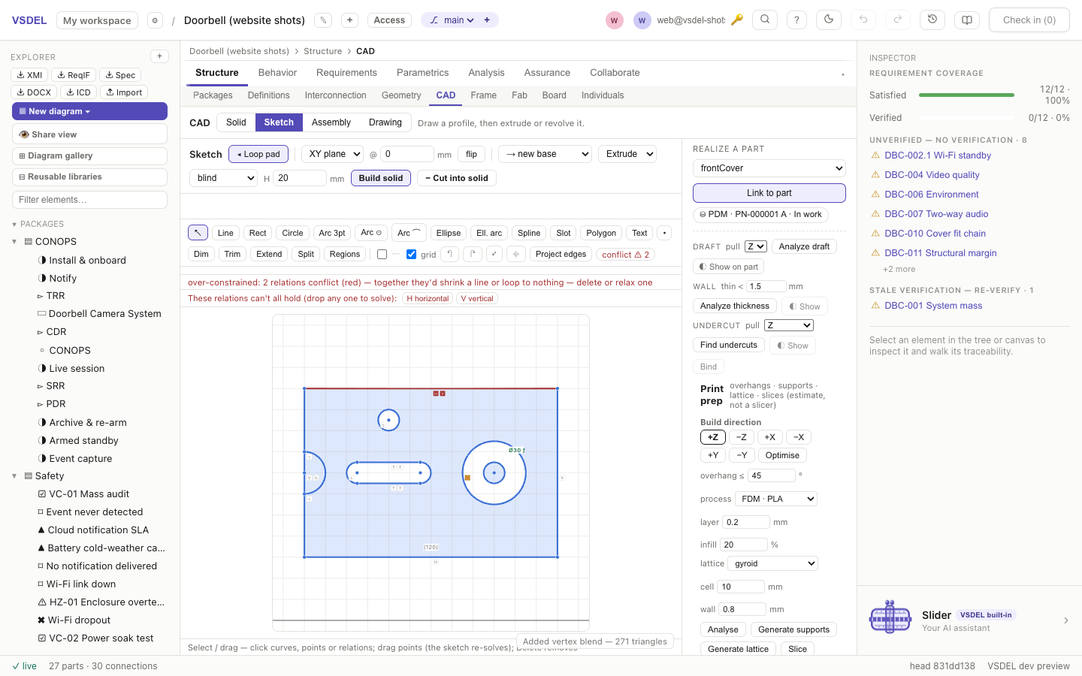Add new item with plus beside project name
This screenshot has height=676, width=1082.
tap(349, 20)
